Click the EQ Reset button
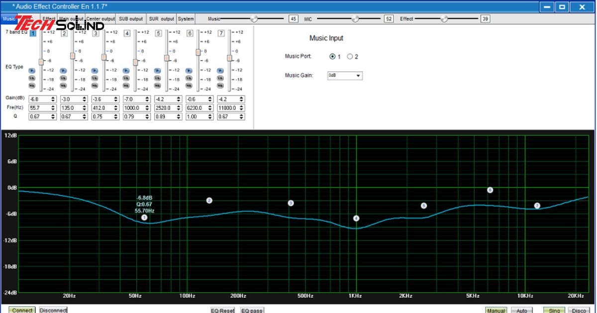The width and height of the screenshot is (597, 313). pyautogui.click(x=222, y=310)
